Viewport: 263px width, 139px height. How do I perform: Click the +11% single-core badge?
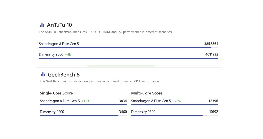click(x=85, y=101)
